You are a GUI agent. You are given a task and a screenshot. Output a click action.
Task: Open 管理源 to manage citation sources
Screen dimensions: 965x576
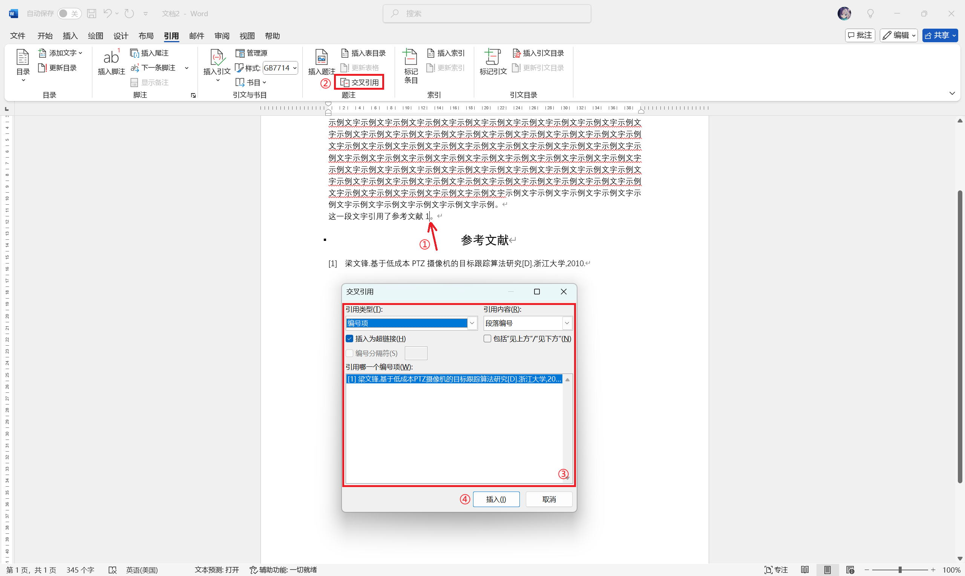251,52
